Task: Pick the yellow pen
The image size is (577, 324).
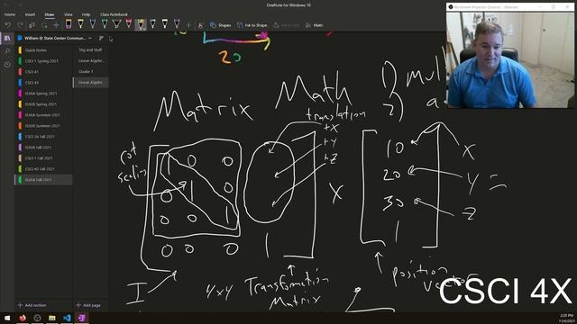Action: pos(80,24)
